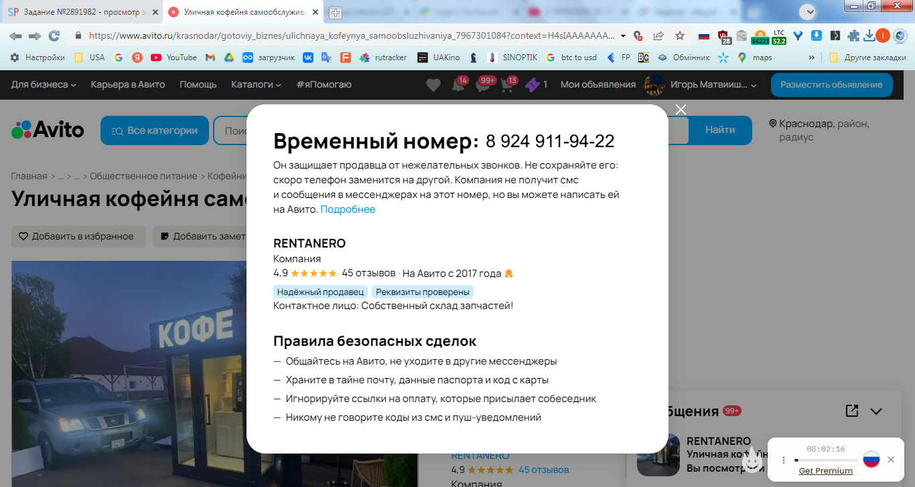915x487 pixels.
Task: Open the #яПомогаю link
Action: pyautogui.click(x=324, y=85)
